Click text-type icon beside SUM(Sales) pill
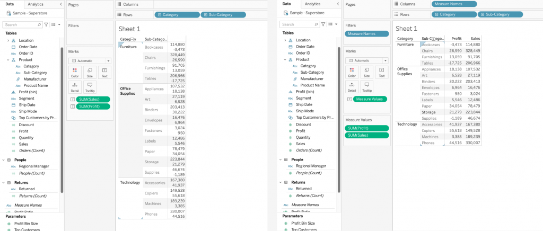543x231 pixels. point(71,99)
